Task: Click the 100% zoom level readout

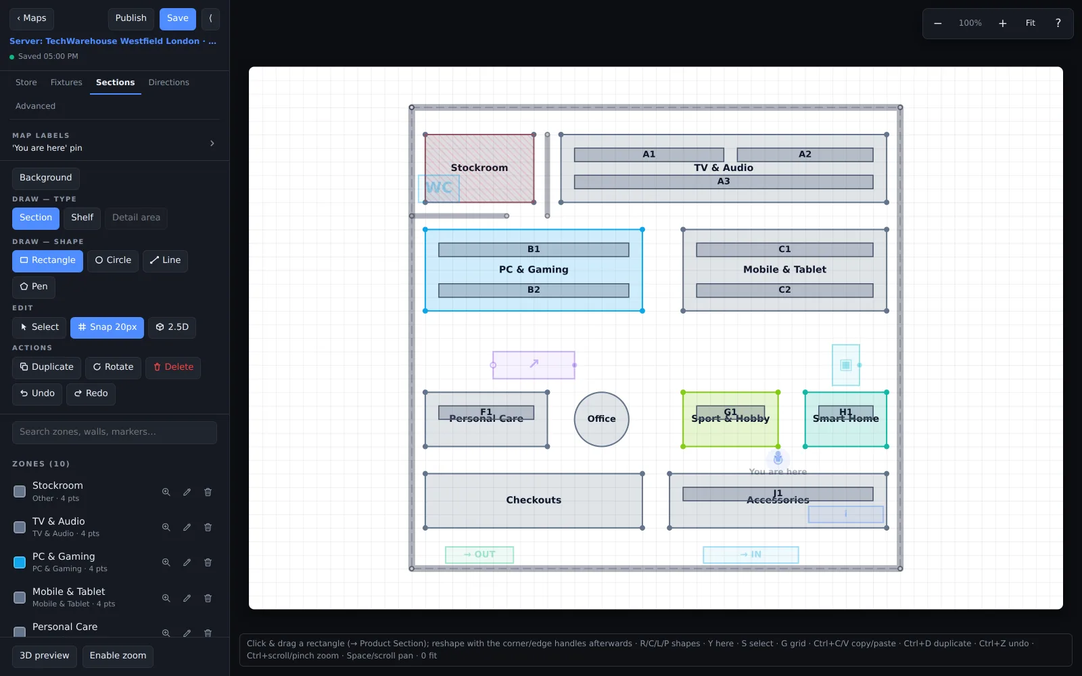Action: click(x=970, y=24)
